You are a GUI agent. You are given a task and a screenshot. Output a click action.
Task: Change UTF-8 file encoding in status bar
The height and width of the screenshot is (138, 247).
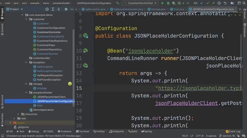[x=200, y=136]
